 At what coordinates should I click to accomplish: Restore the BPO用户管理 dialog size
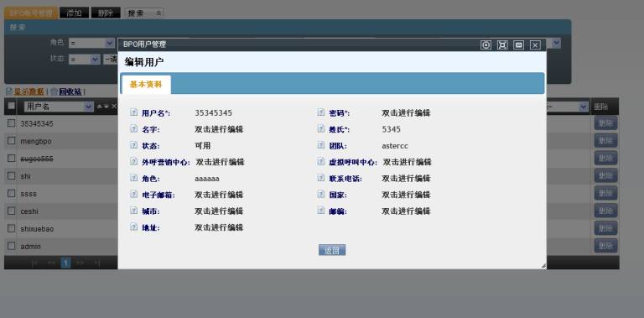pos(519,44)
